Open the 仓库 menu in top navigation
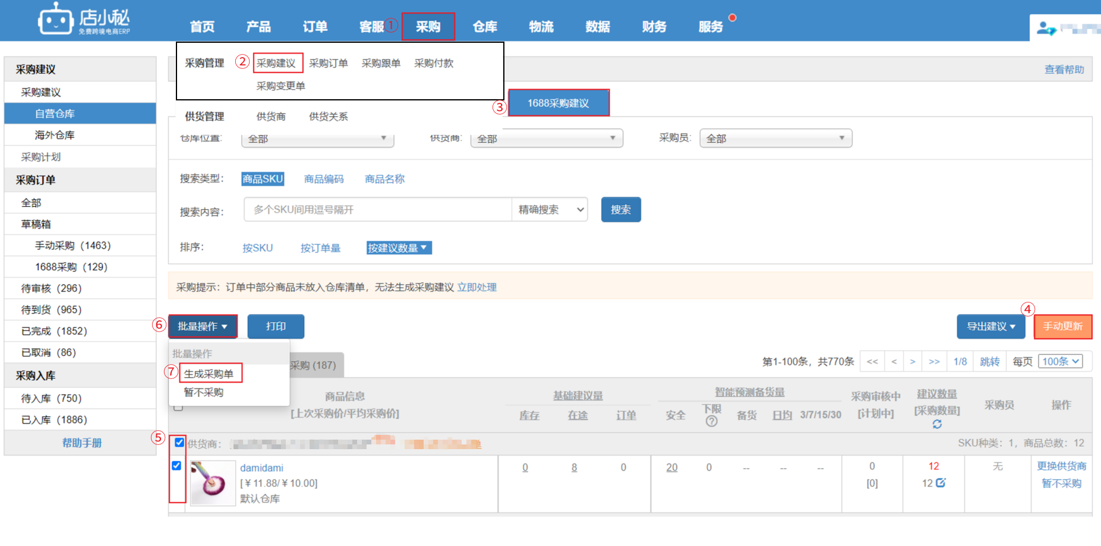Image resolution: width=1101 pixels, height=546 pixels. tap(484, 26)
